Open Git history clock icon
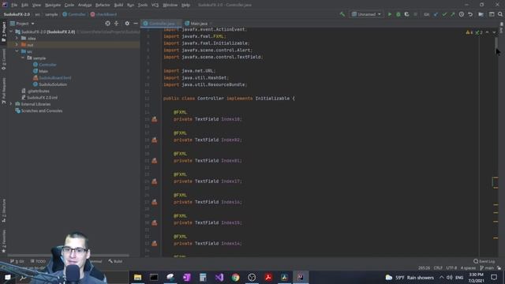Viewport: 505px width, 284px height. tap(462, 14)
